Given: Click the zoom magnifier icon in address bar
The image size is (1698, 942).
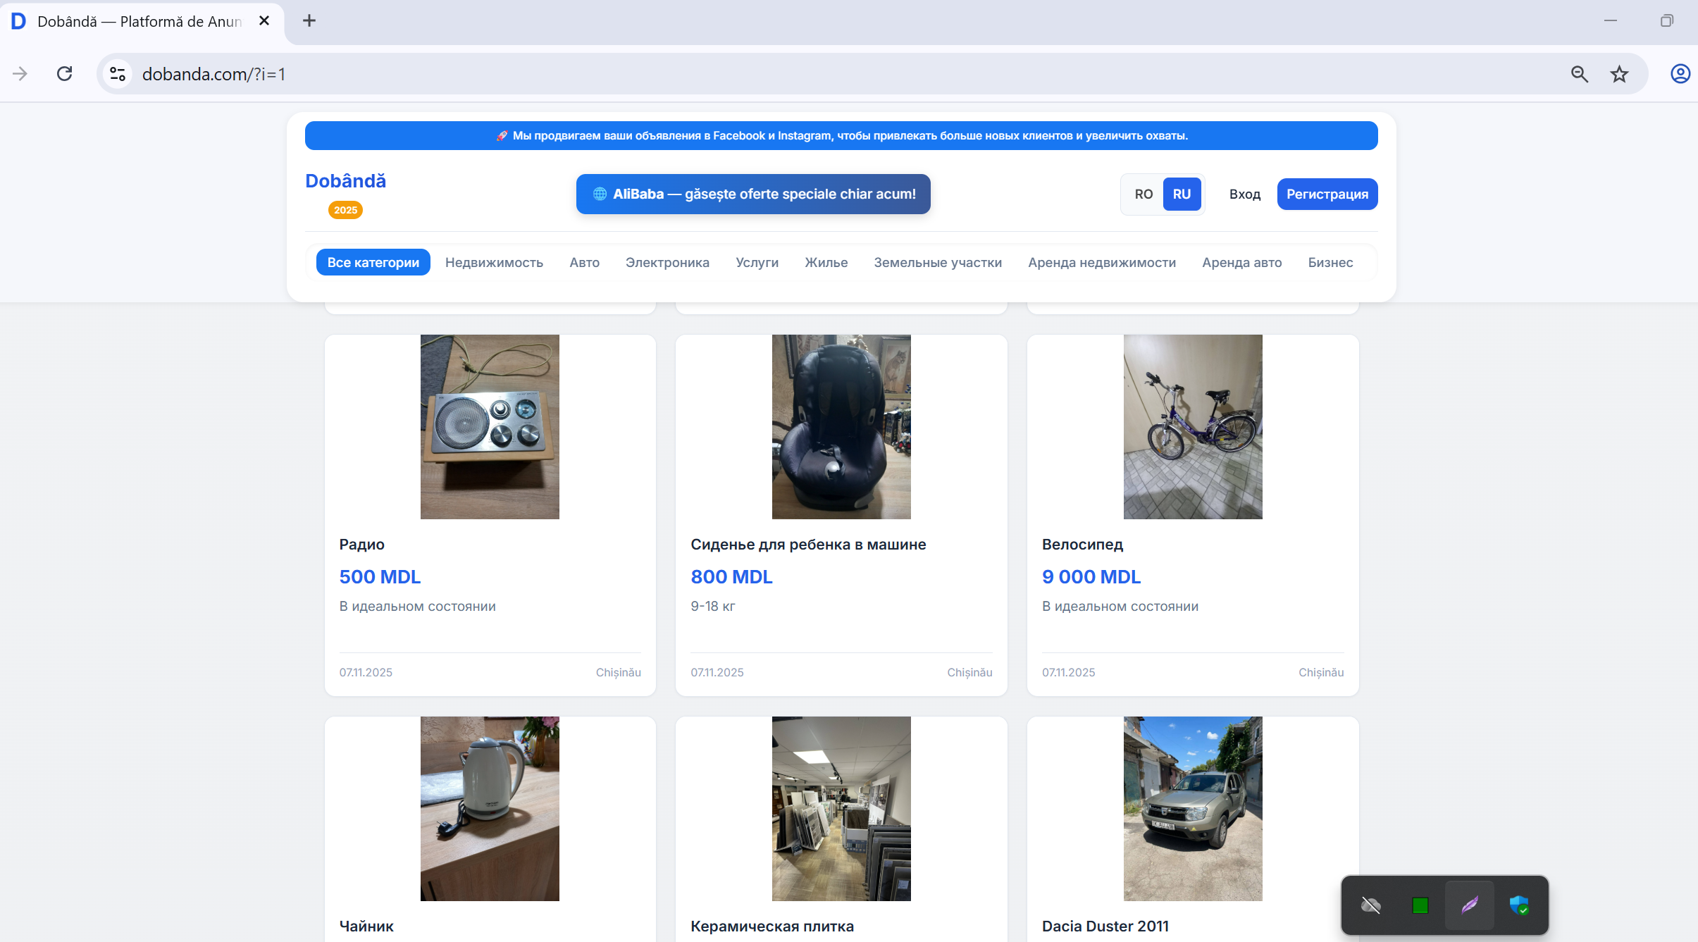Looking at the screenshot, I should 1579,74.
